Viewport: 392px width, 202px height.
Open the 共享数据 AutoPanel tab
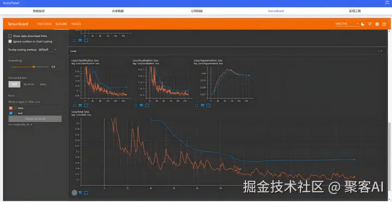(118, 11)
